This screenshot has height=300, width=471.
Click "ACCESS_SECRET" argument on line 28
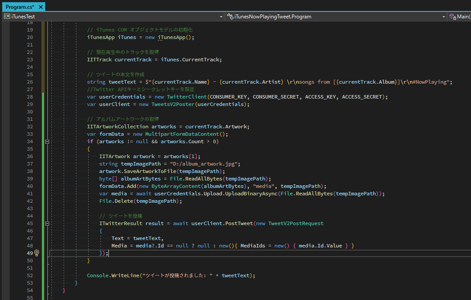(x=362, y=97)
